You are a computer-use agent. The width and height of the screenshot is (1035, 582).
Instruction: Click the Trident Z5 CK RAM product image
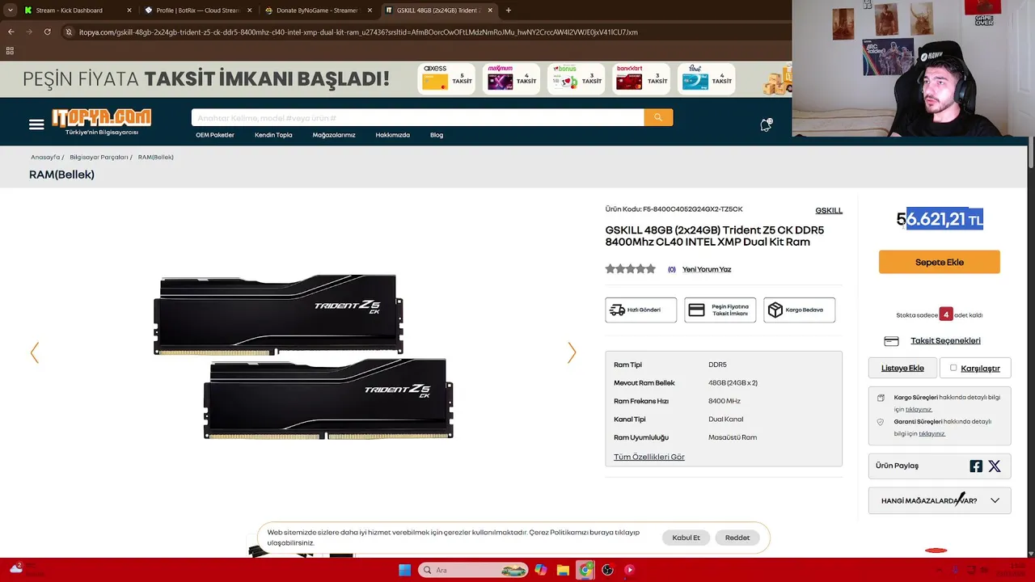(303, 356)
